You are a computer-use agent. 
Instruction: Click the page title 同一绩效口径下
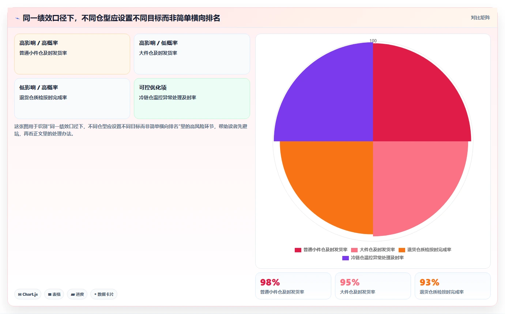pyautogui.click(x=121, y=18)
